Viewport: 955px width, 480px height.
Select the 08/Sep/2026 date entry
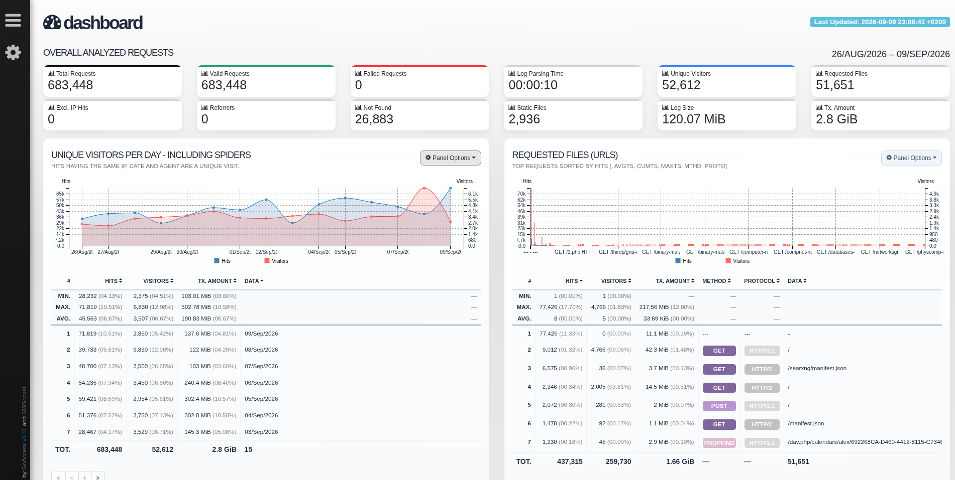click(261, 350)
